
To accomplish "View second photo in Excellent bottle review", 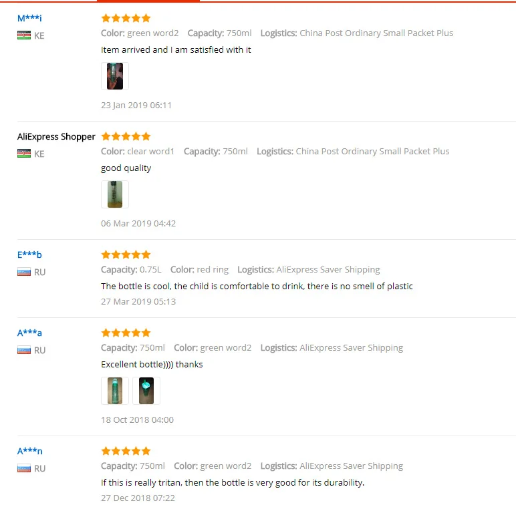I will click(x=146, y=391).
